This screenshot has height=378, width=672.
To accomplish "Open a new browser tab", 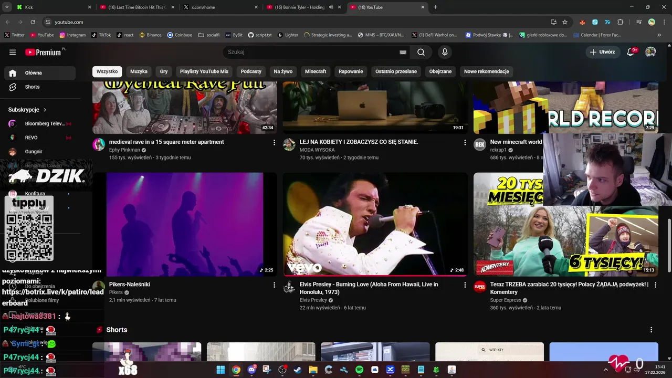I will coord(435,7).
